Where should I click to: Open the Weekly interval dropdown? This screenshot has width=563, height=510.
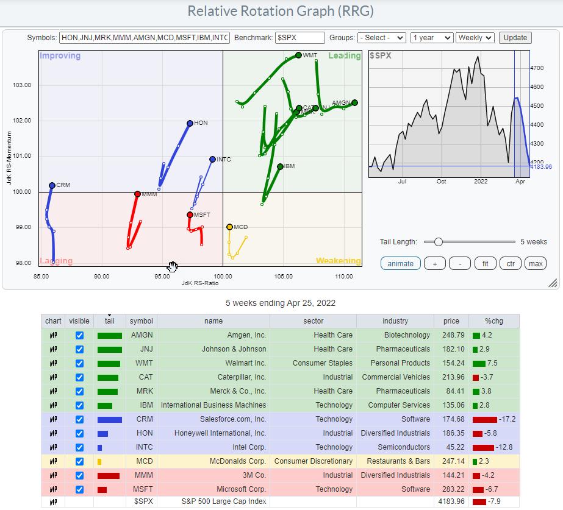[475, 38]
